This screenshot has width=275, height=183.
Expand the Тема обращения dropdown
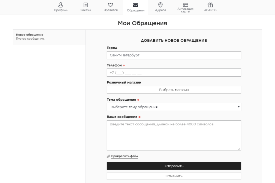click(x=173, y=107)
